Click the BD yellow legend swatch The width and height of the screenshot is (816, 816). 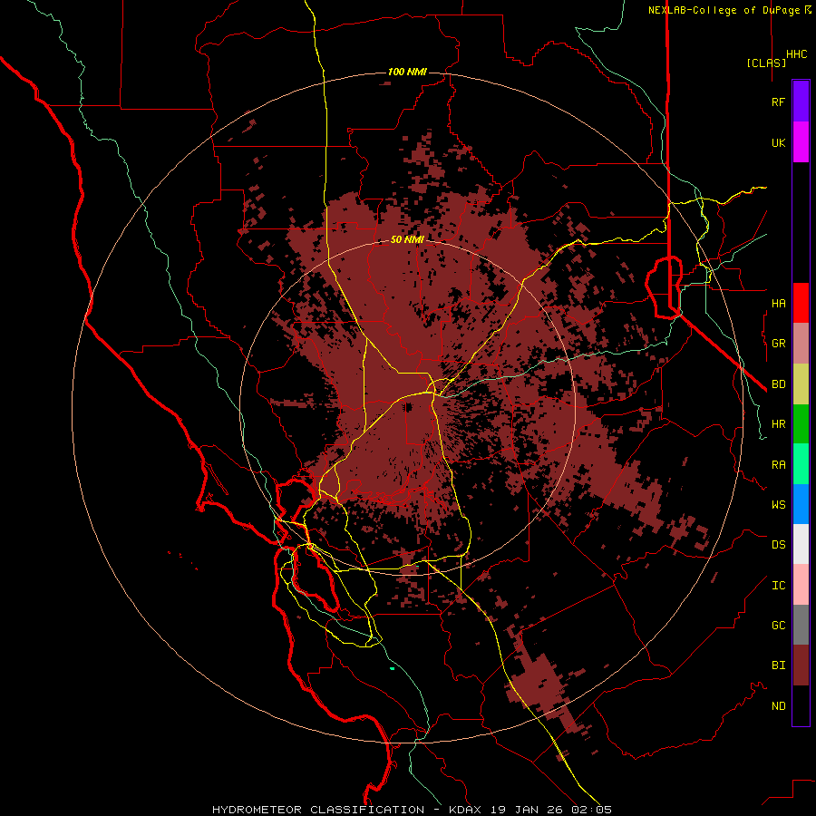(x=801, y=384)
